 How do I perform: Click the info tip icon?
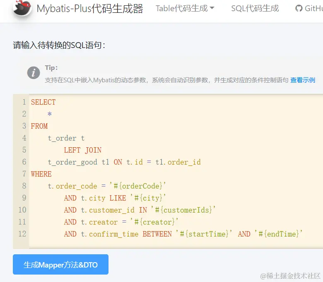pos(34,73)
